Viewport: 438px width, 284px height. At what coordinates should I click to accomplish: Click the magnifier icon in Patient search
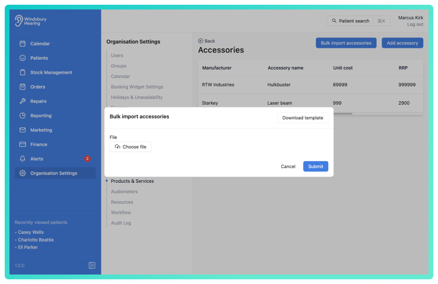point(334,21)
